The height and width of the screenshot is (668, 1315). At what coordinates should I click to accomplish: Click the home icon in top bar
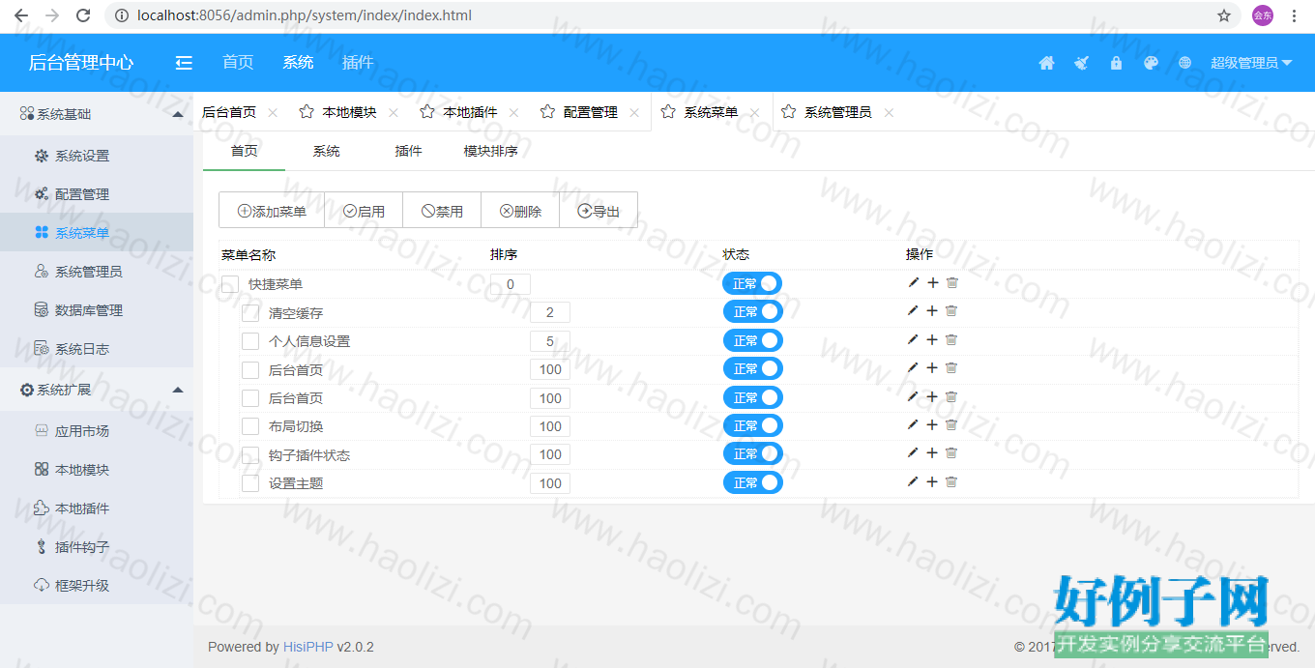coord(1046,63)
